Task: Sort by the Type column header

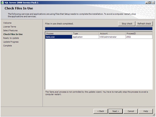Action: (85, 34)
